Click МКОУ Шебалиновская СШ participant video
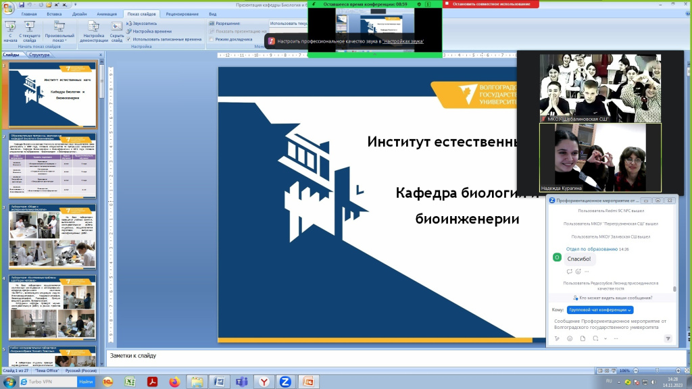The height and width of the screenshot is (389, 692). pyautogui.click(x=600, y=88)
